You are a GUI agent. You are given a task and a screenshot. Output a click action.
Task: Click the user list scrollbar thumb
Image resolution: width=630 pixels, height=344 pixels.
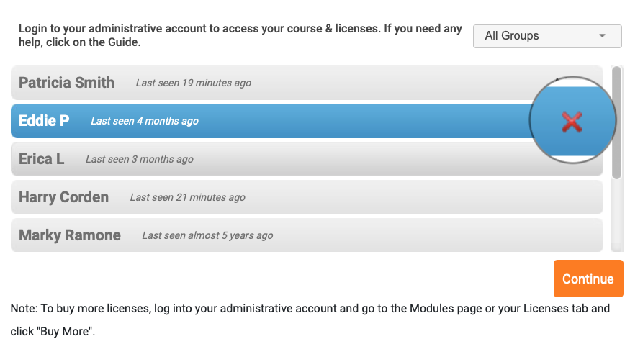pos(617,122)
